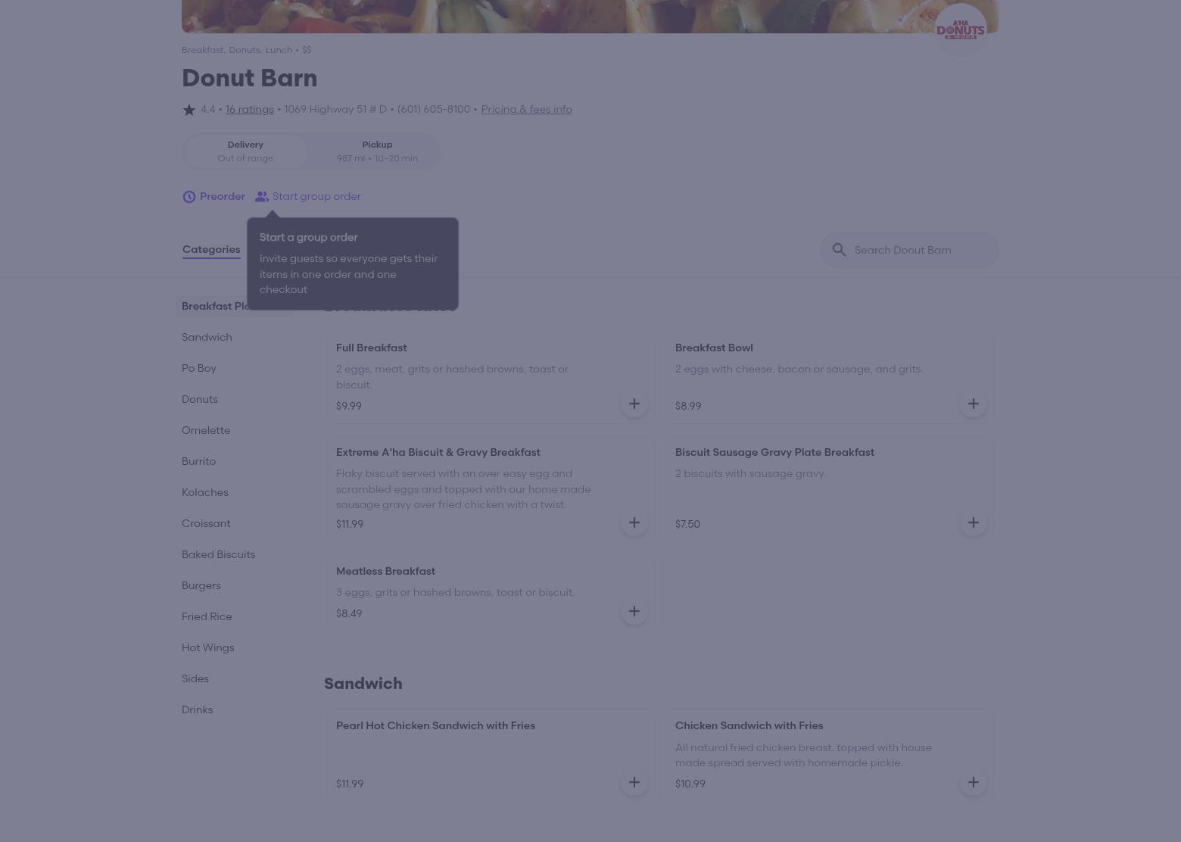This screenshot has height=842, width=1181.
Task: Jump to Kolaches category
Action: click(205, 492)
